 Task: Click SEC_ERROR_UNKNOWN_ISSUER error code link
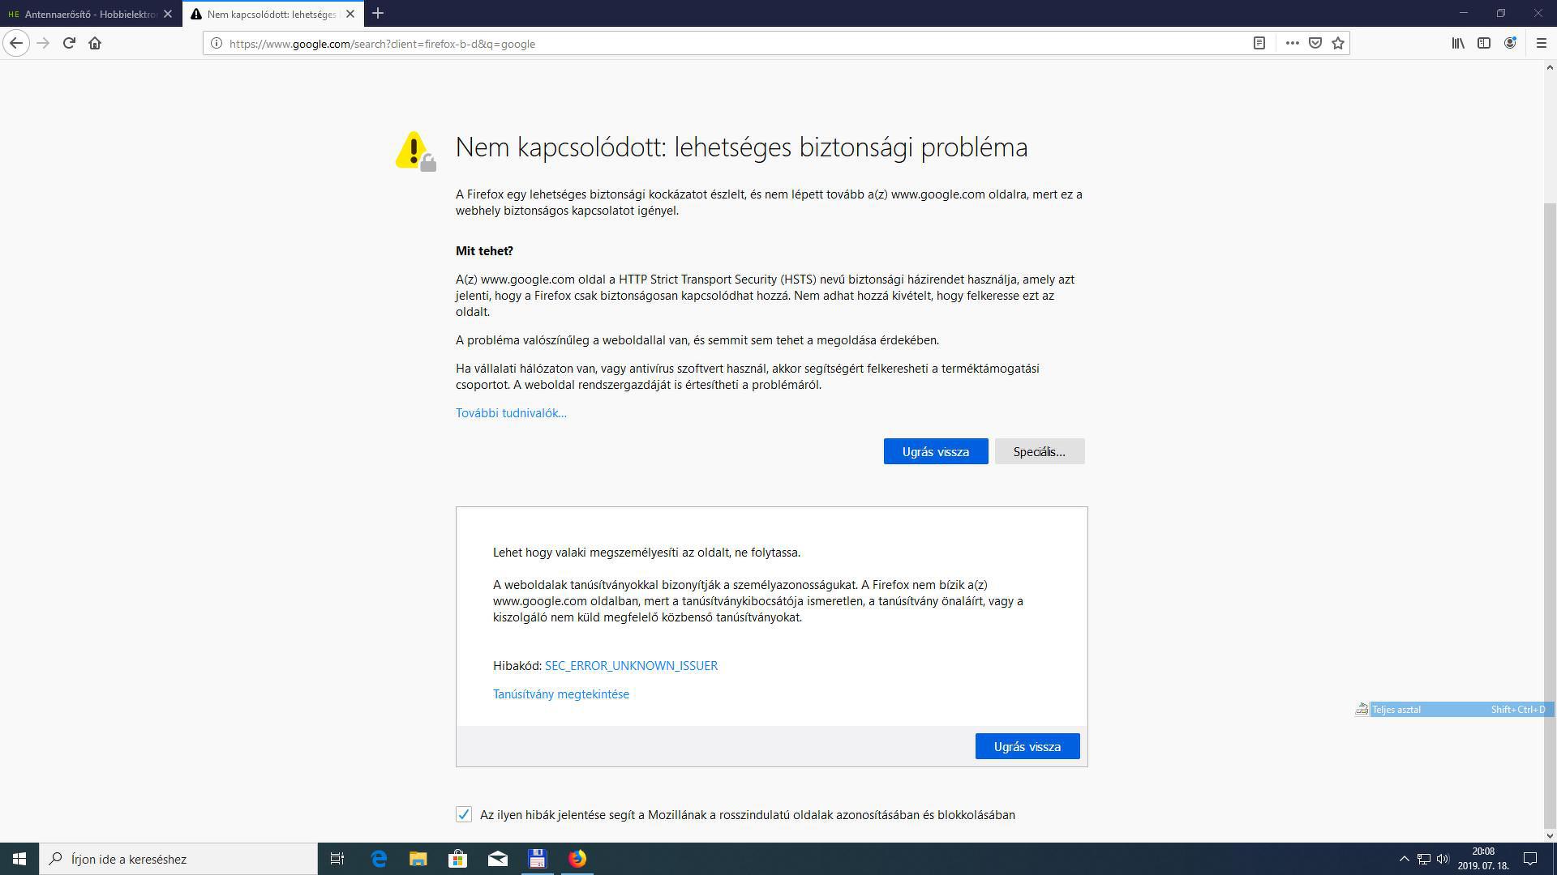tap(631, 665)
